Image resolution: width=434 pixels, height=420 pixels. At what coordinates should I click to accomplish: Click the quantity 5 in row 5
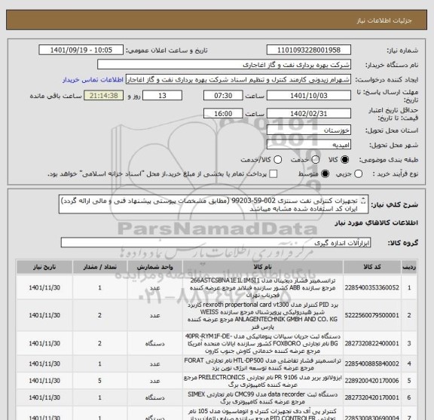(99, 381)
